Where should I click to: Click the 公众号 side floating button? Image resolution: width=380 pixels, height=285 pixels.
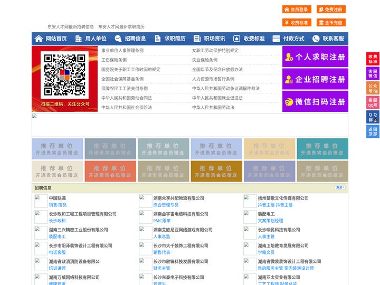(373, 88)
